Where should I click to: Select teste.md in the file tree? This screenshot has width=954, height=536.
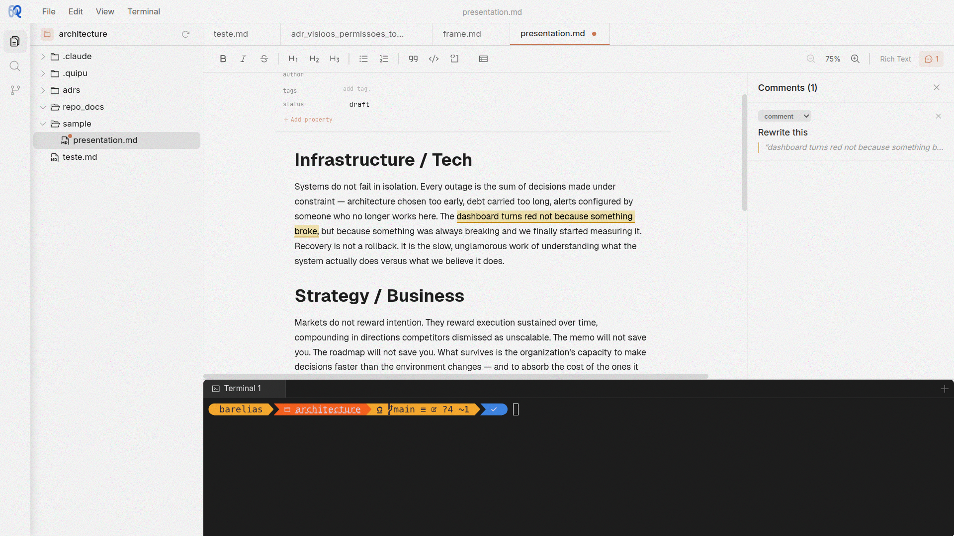80,157
